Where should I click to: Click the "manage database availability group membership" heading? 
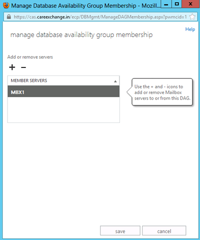click(x=81, y=35)
